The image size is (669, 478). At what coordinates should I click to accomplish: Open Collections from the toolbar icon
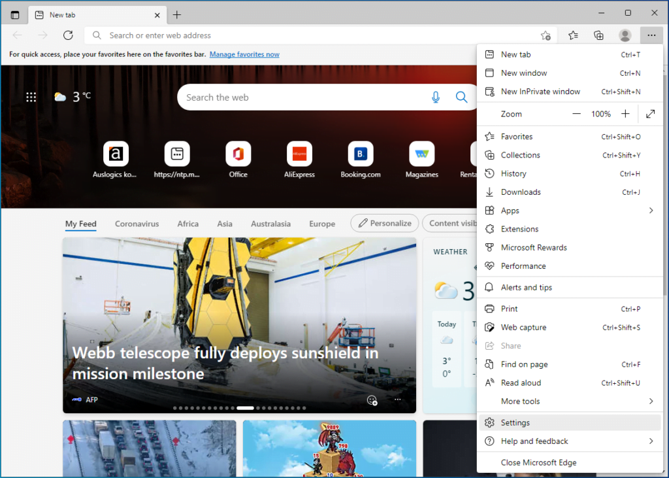click(x=598, y=35)
